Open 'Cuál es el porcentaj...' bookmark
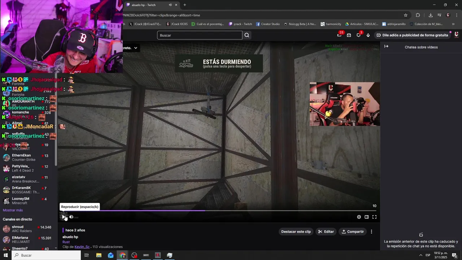Screen dimensions: 462x260 pyautogui.click(x=208, y=24)
